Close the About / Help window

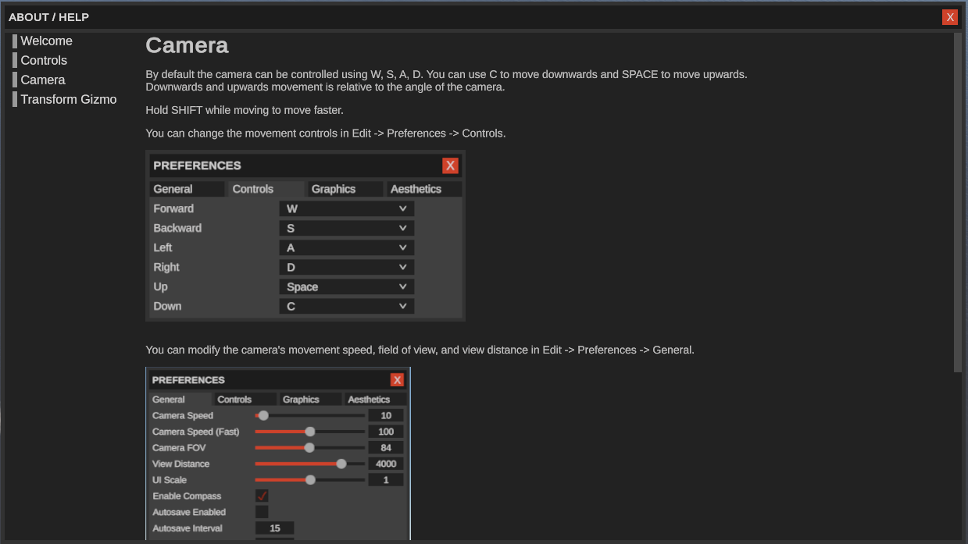(x=950, y=17)
